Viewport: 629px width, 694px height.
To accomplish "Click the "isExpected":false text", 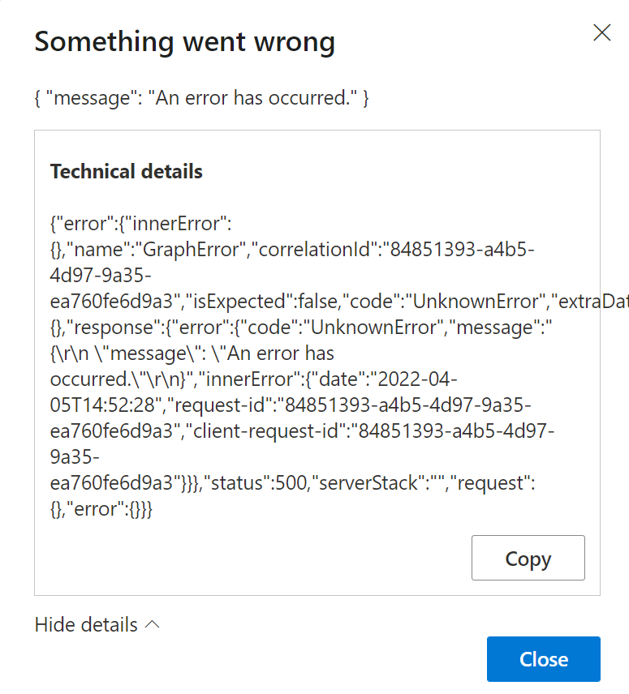I will pos(295,302).
